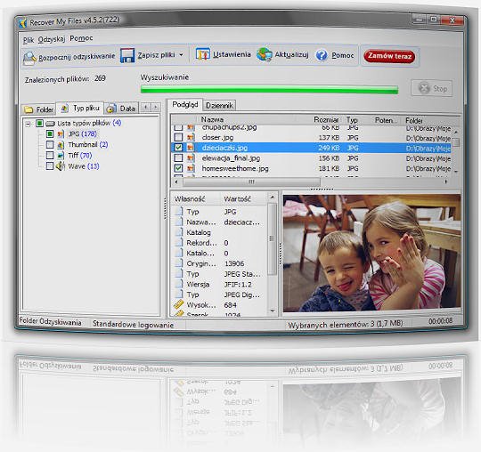
Task: Toggle the JPG (178) checkbox
Action: click(x=50, y=134)
